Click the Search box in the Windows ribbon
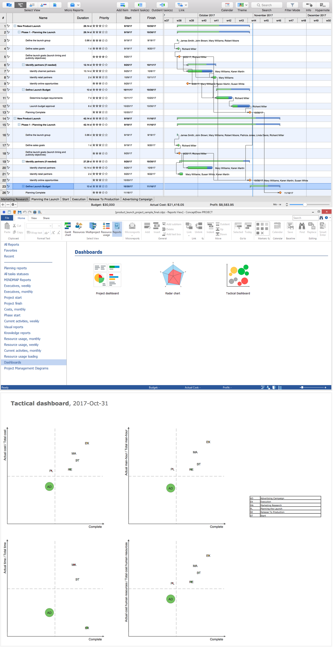This screenshot has width=333, height=647. point(306,218)
